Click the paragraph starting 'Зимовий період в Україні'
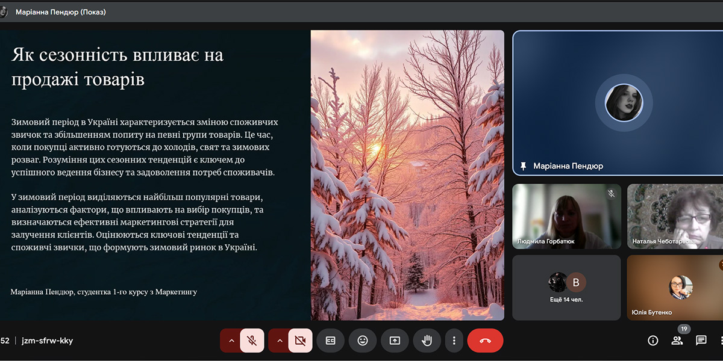The image size is (723, 361). (x=143, y=147)
